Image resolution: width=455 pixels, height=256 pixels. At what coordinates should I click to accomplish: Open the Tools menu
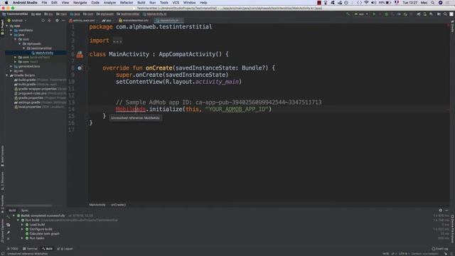(x=164, y=3)
